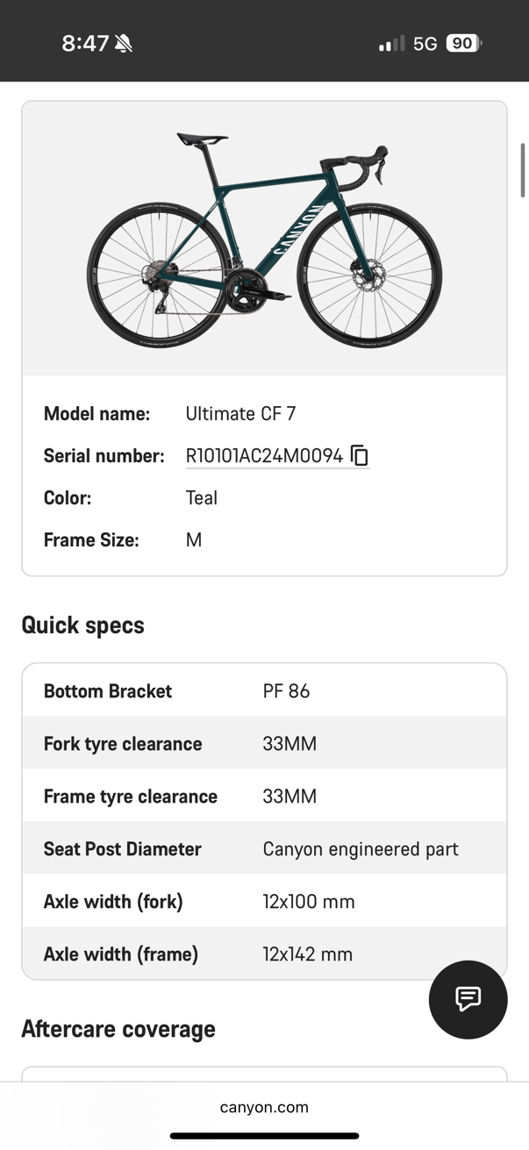Tap the Quick specs heading
Screen dimensions: 529x1150
click(82, 625)
